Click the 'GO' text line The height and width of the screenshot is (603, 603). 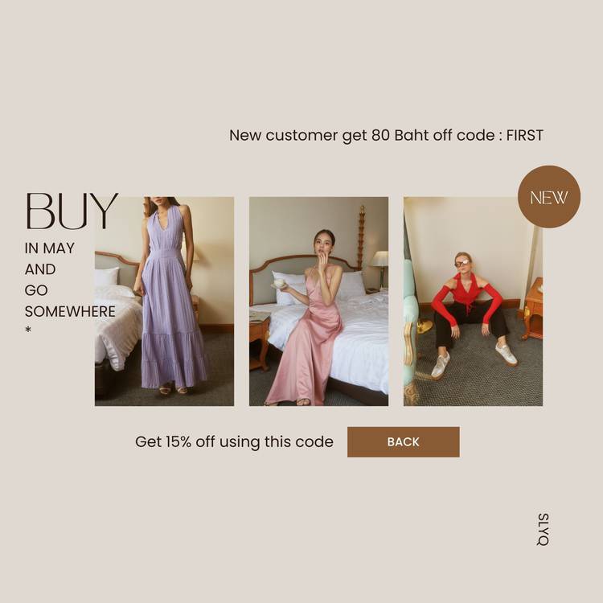36,290
